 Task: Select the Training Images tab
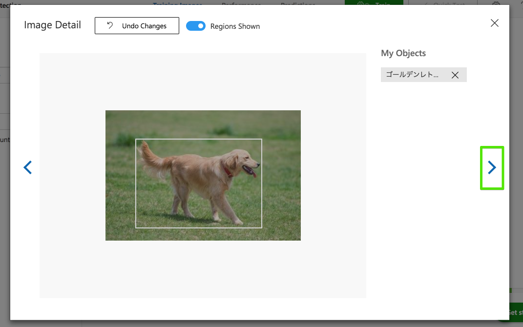[x=177, y=4]
